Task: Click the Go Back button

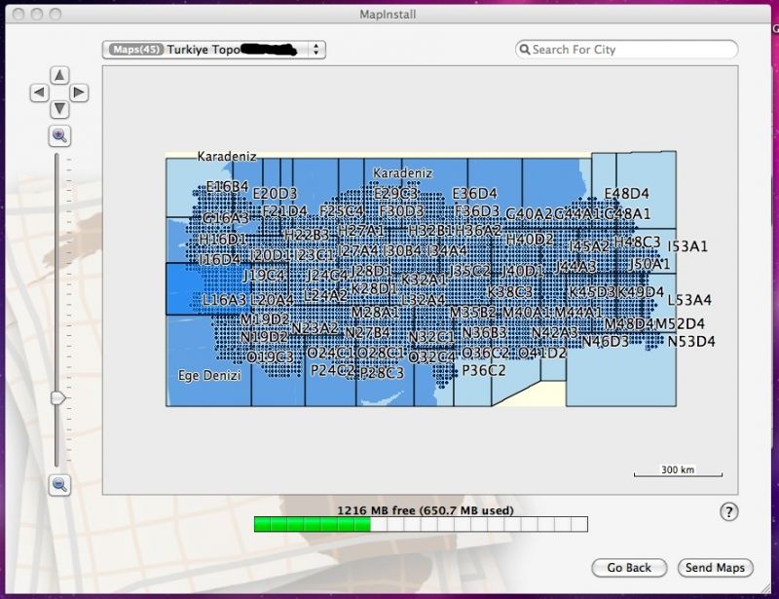Action: point(629,568)
